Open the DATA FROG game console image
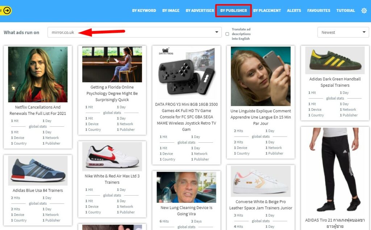 coord(187,72)
